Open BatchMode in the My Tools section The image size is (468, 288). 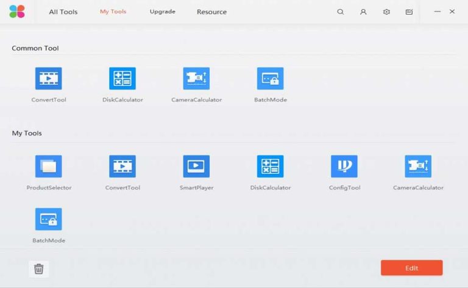(49, 220)
